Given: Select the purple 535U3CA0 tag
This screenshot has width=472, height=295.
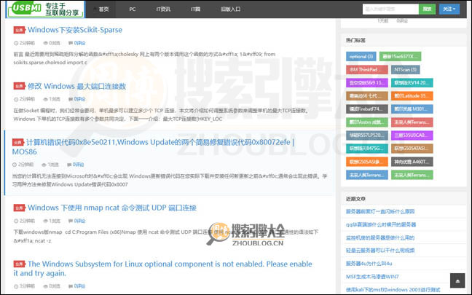Looking at the screenshot, I should coord(412,135).
